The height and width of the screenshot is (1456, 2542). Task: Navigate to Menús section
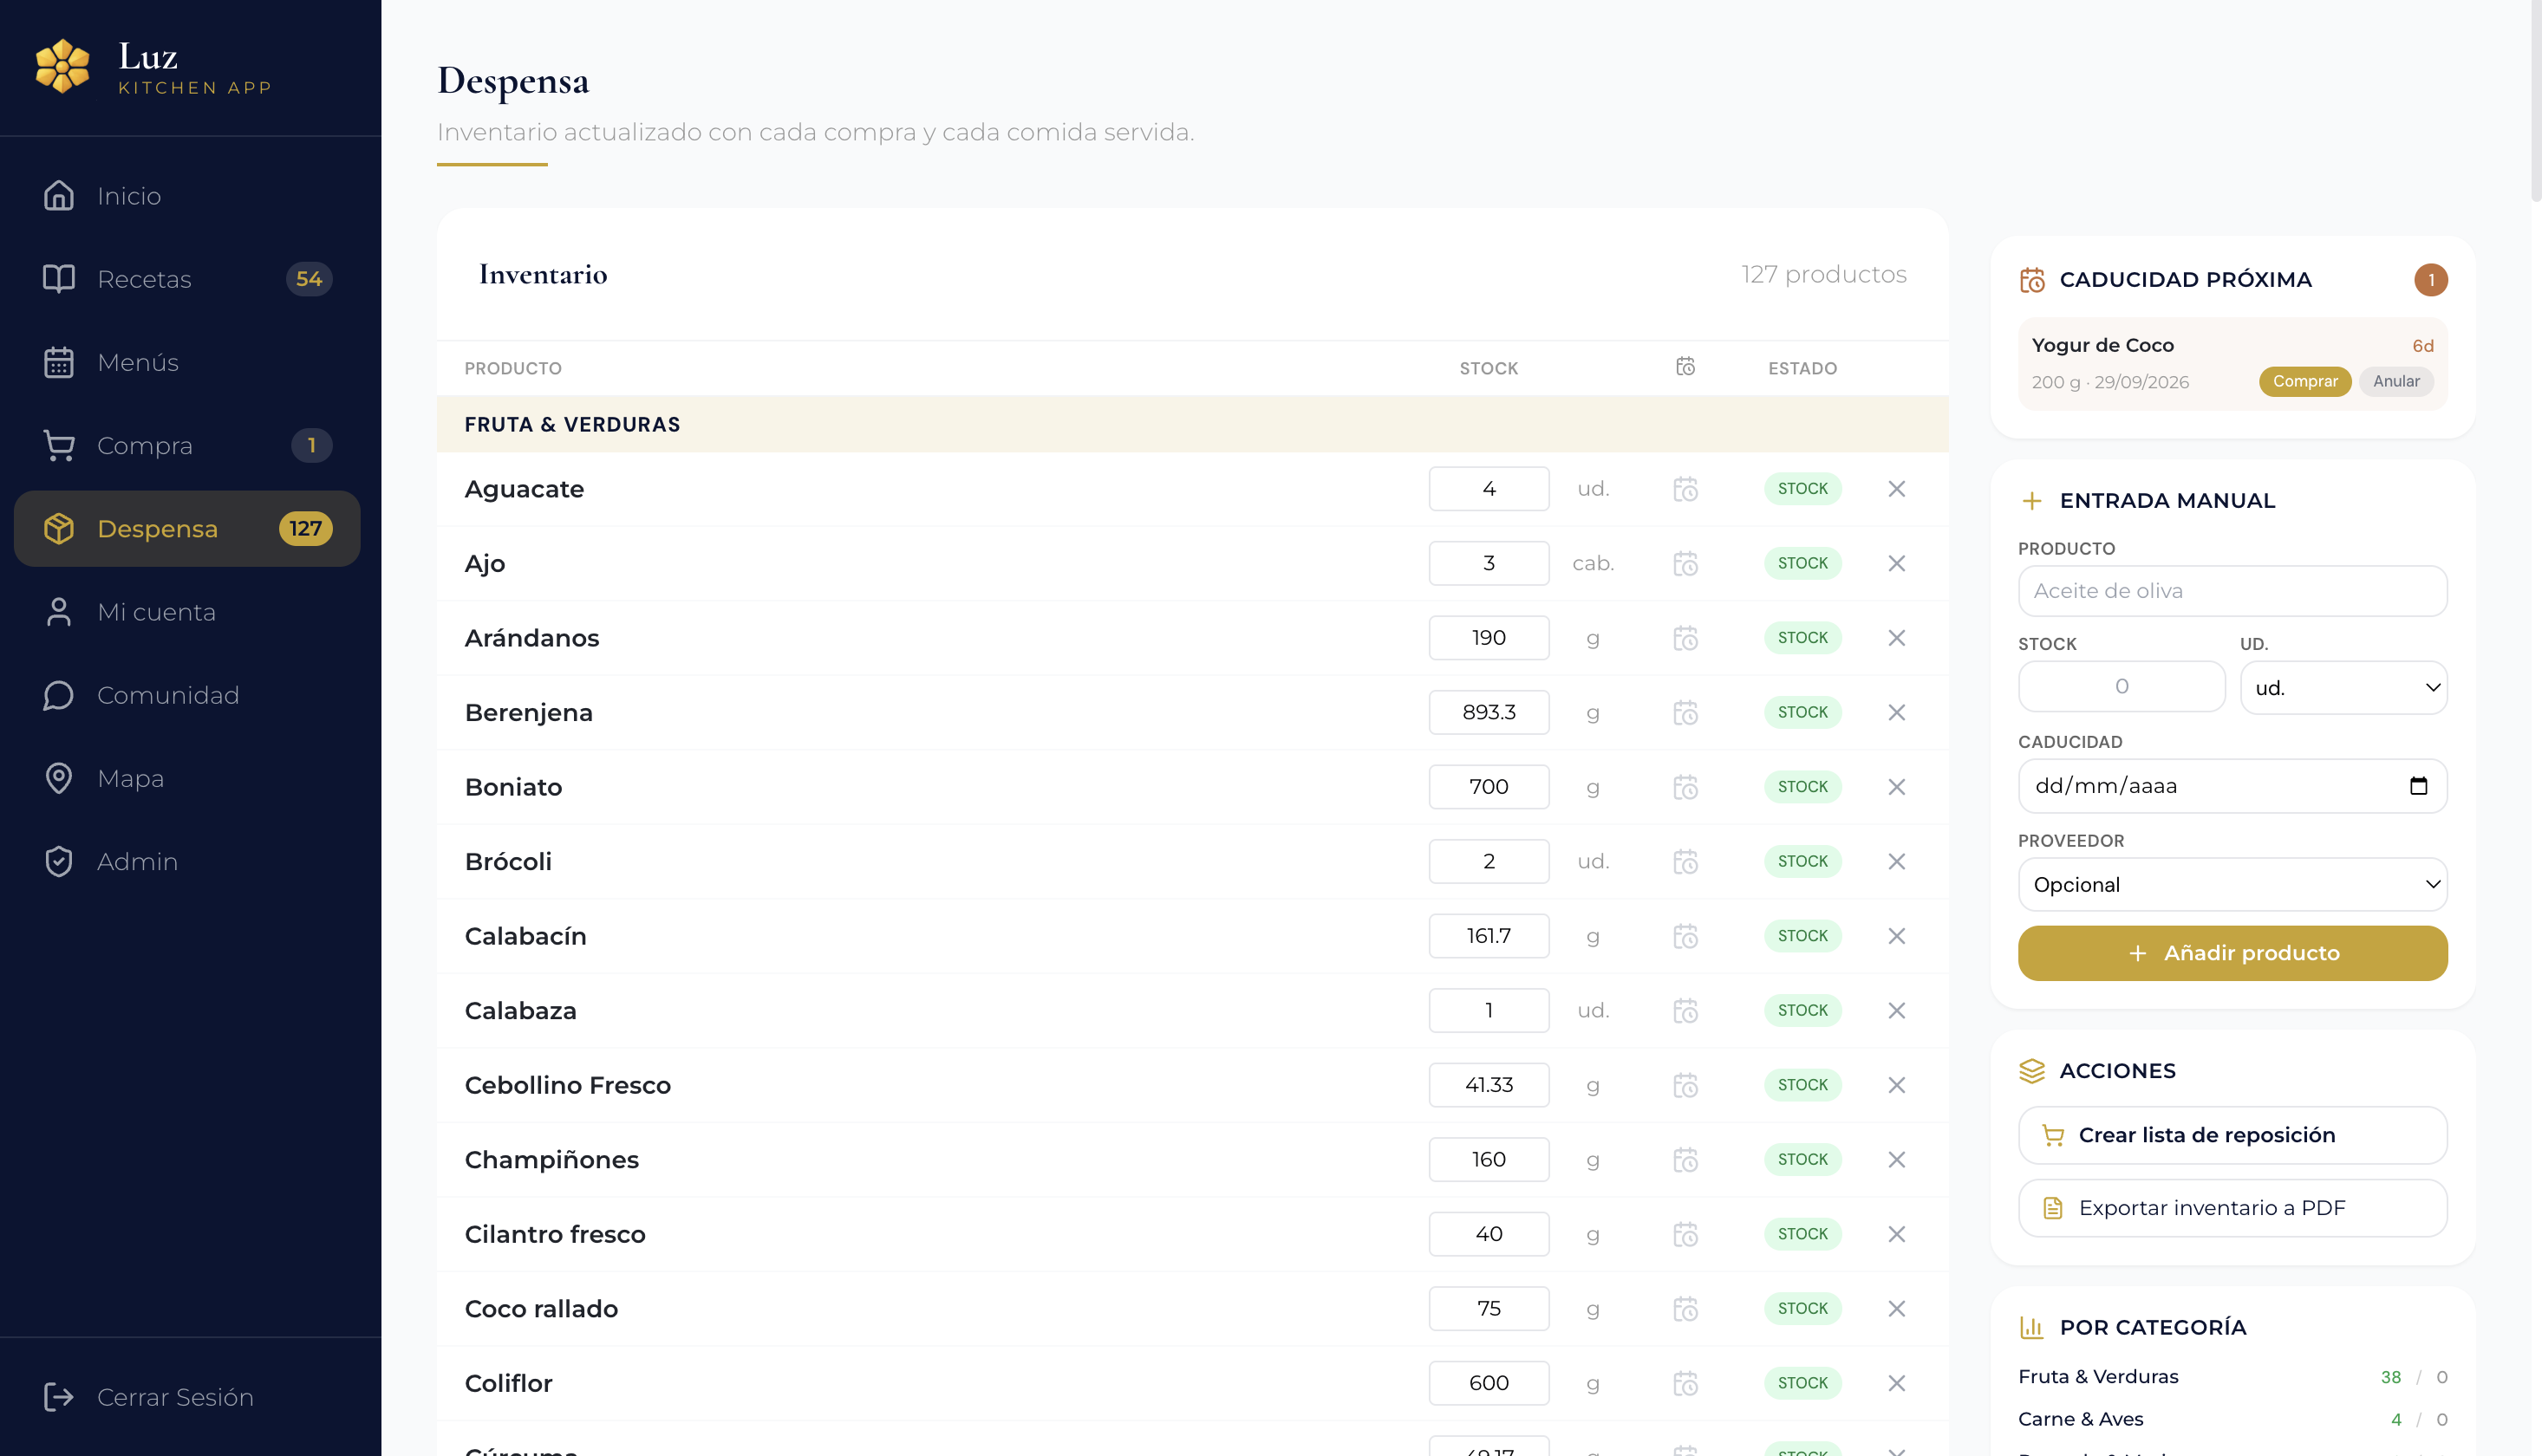tap(187, 362)
